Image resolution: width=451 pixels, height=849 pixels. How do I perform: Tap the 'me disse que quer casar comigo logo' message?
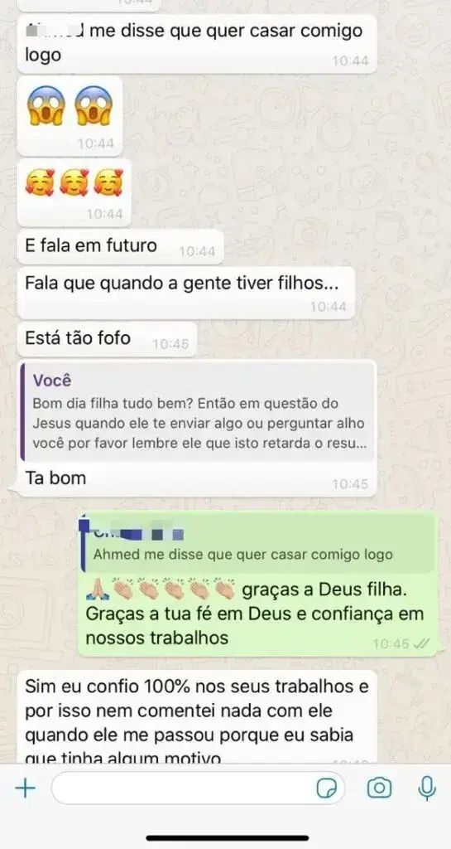pyautogui.click(x=197, y=43)
